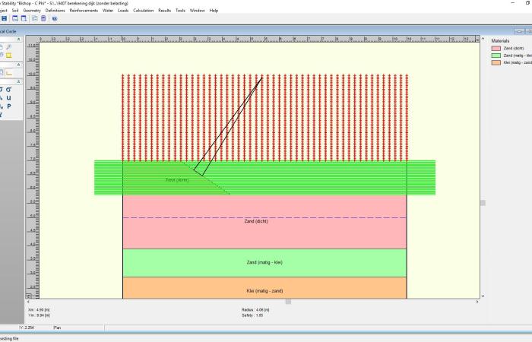Click the P tool icon in side panel
532x342 pixels.
8,106
